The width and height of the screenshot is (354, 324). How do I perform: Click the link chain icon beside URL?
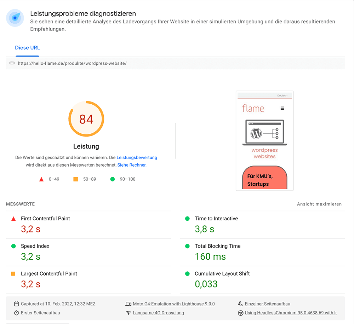coord(12,63)
